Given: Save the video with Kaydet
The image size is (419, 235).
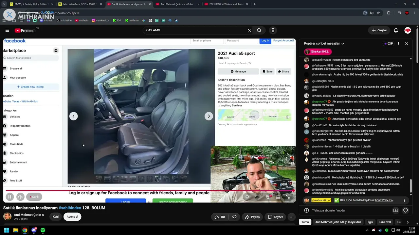Looking at the screenshot, I should [x=275, y=217].
